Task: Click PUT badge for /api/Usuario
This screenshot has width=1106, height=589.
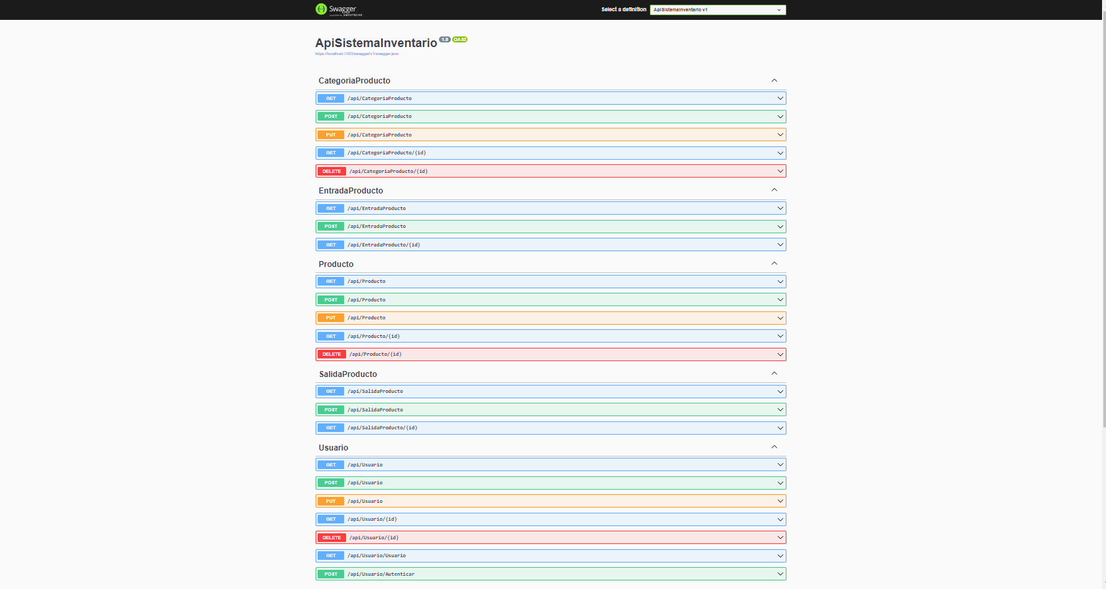Action: (x=331, y=501)
